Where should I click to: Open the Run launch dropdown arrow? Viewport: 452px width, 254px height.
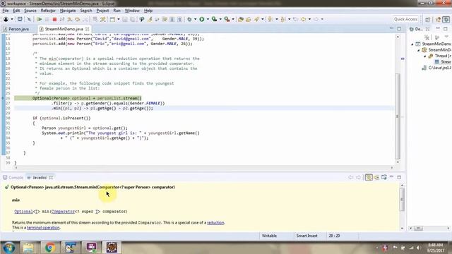(208, 19)
